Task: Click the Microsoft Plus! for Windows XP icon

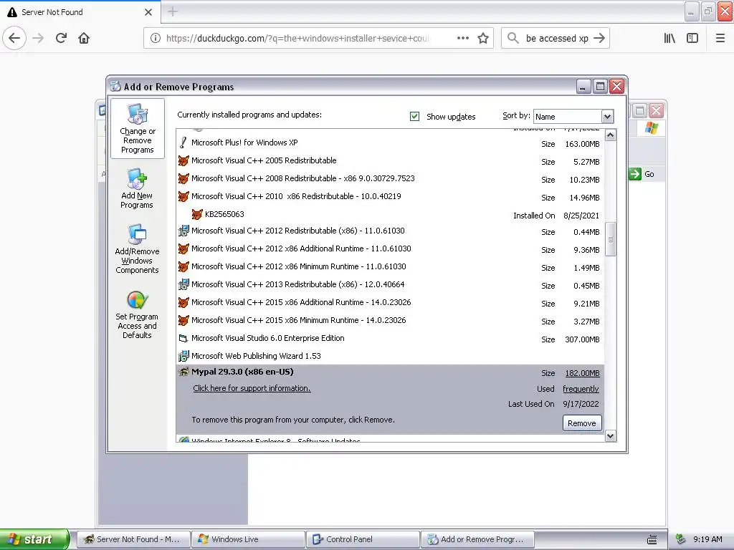Action: (x=183, y=143)
